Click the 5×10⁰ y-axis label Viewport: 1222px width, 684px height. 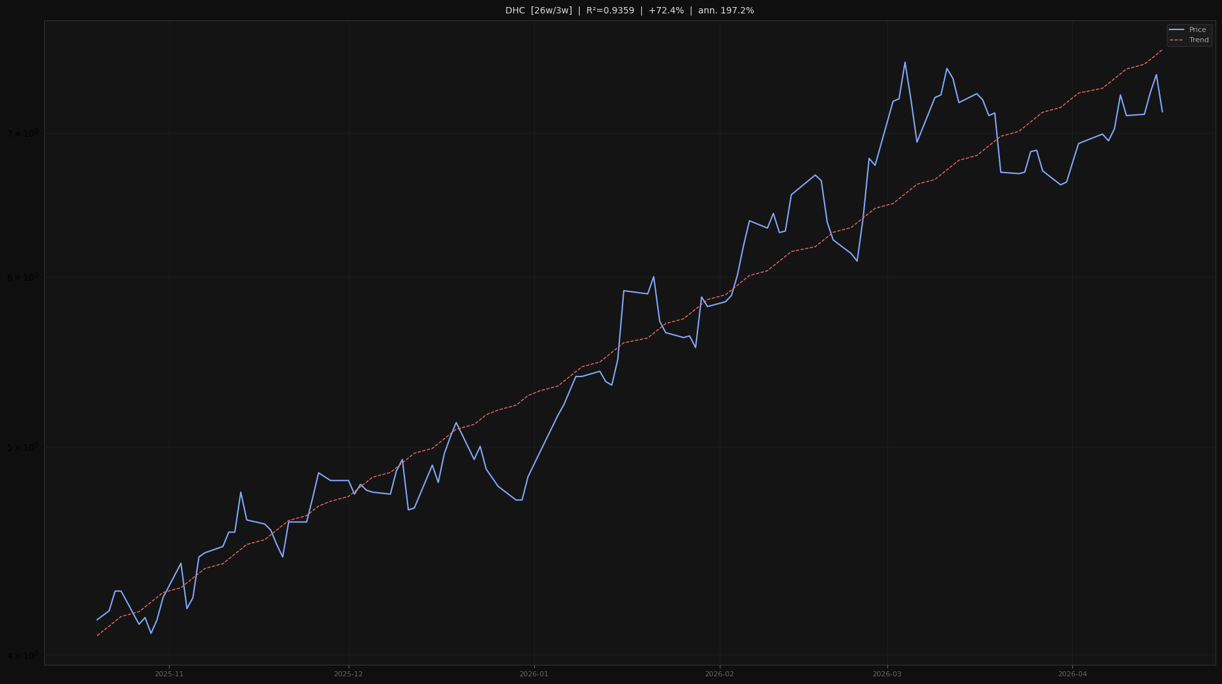pyautogui.click(x=21, y=447)
